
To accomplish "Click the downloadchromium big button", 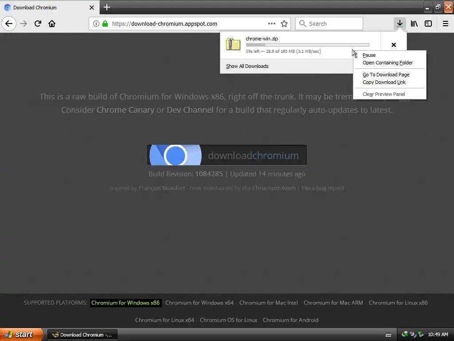I will (227, 155).
